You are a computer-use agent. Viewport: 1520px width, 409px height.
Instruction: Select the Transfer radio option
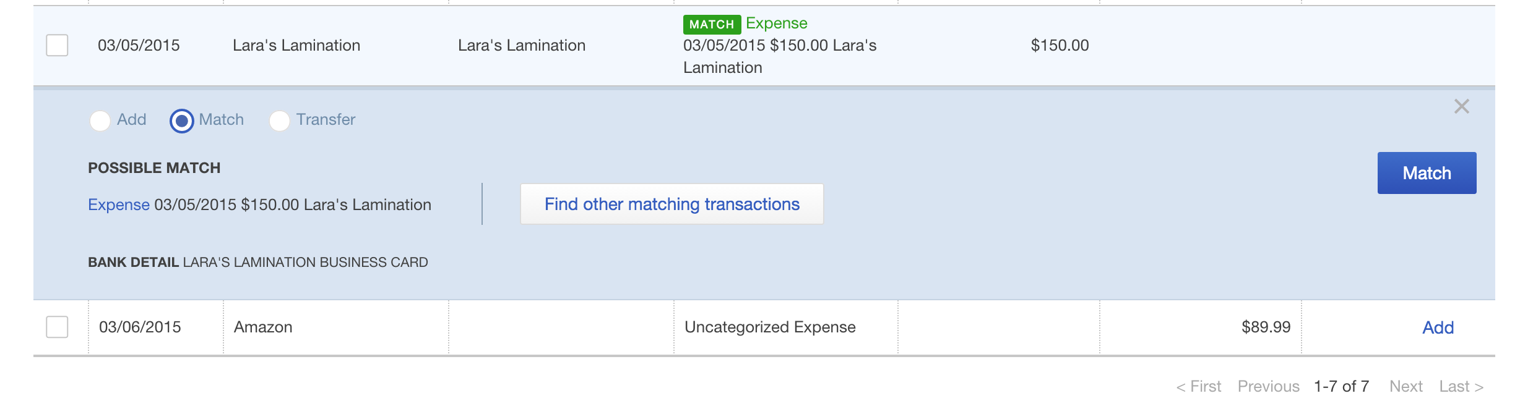click(x=279, y=120)
